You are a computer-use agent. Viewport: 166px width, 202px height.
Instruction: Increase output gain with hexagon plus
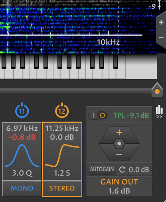pyautogui.click(x=119, y=133)
